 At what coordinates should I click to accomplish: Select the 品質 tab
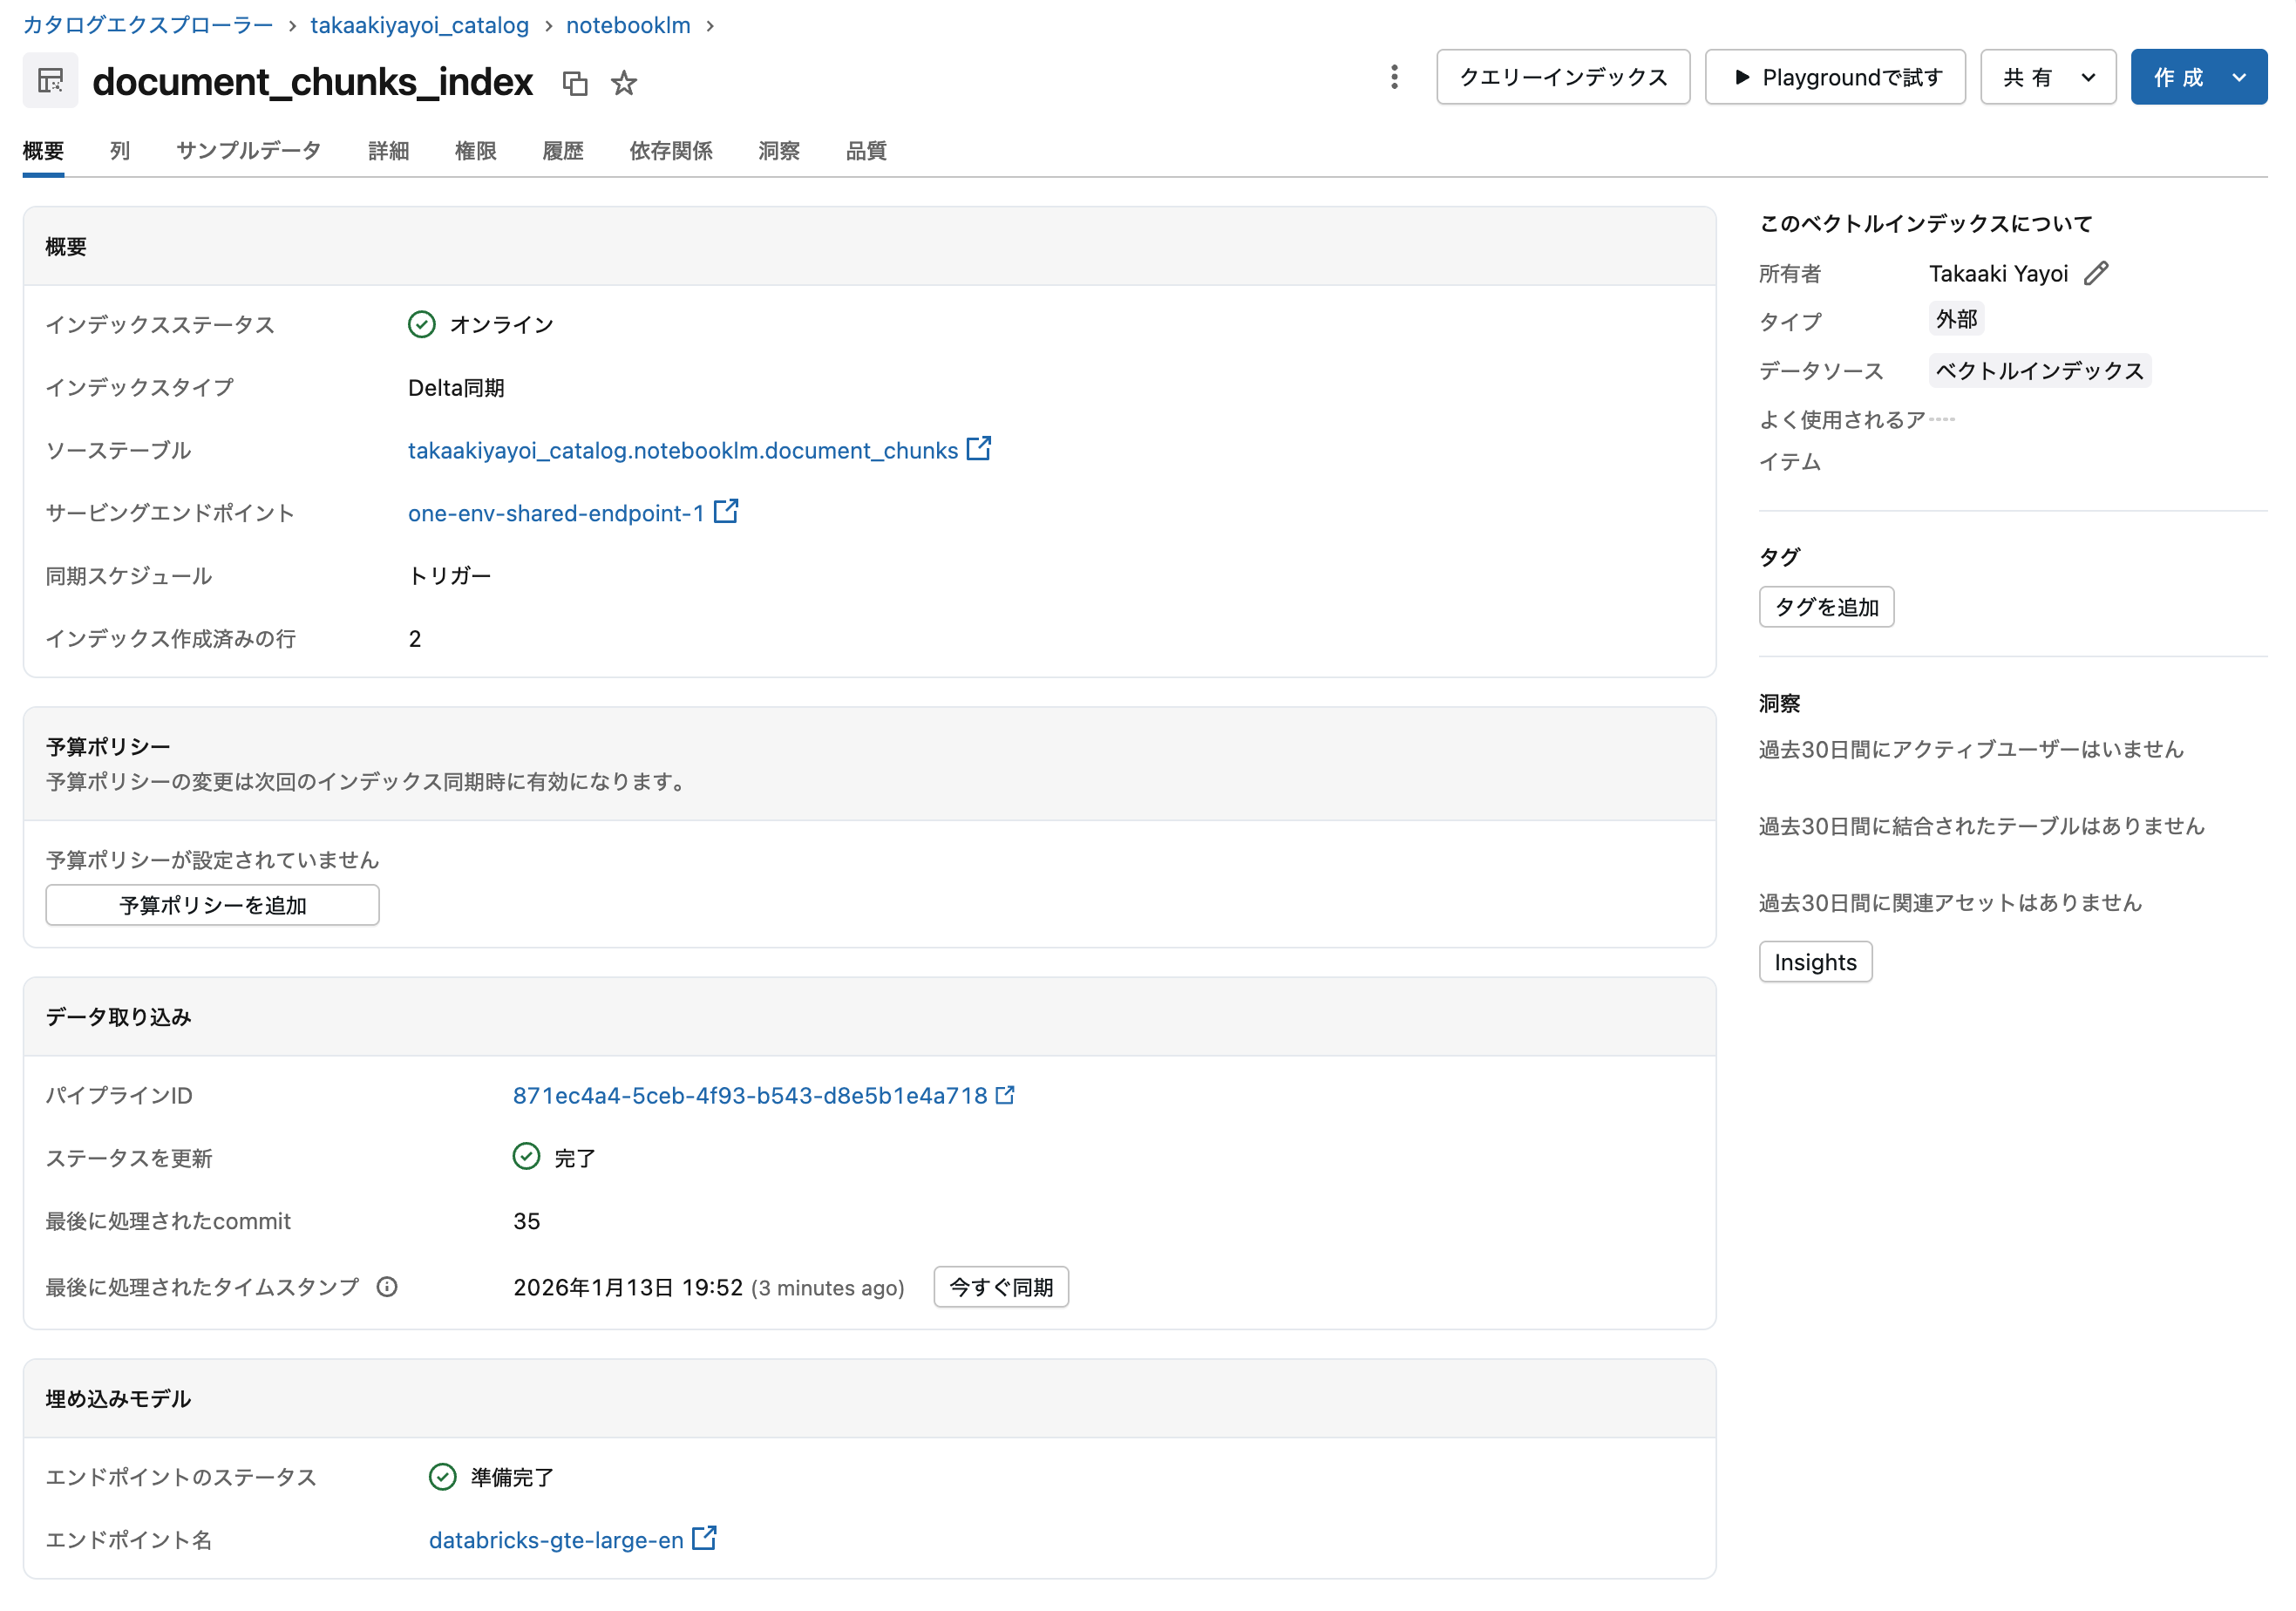[865, 151]
